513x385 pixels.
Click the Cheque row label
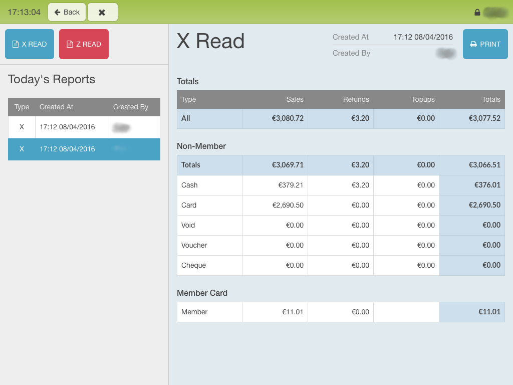[x=193, y=265]
